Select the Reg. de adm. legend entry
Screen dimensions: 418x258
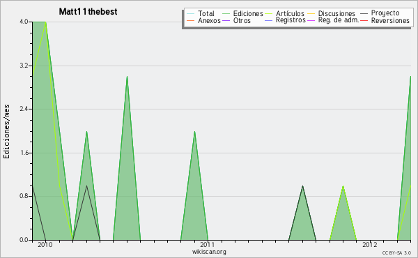(339, 20)
